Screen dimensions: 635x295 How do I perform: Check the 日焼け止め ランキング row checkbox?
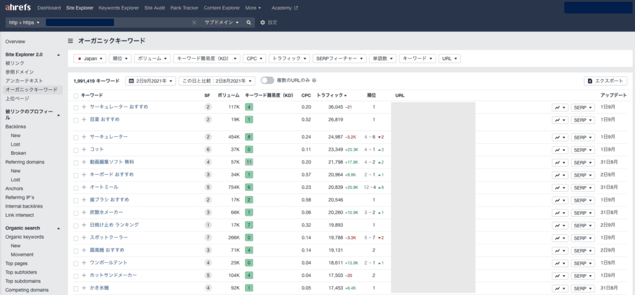(76, 226)
